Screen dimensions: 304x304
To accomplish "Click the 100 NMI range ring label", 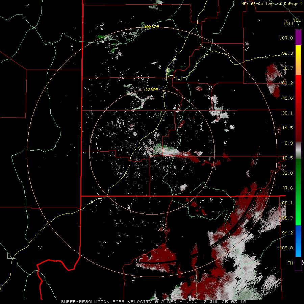I will click(x=152, y=27).
